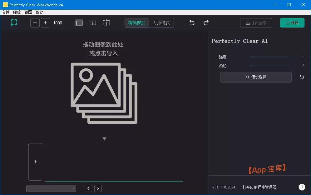Open the preset dropdown at bottom left
Screen dimensions: 311x195
tap(51, 188)
